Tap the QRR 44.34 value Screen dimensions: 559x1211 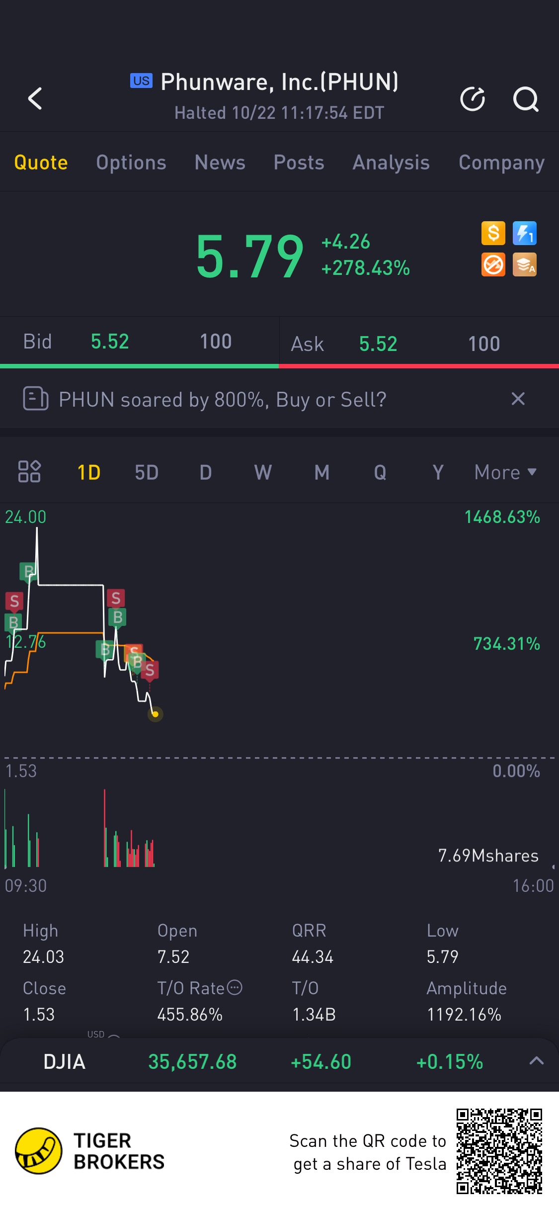tap(313, 957)
